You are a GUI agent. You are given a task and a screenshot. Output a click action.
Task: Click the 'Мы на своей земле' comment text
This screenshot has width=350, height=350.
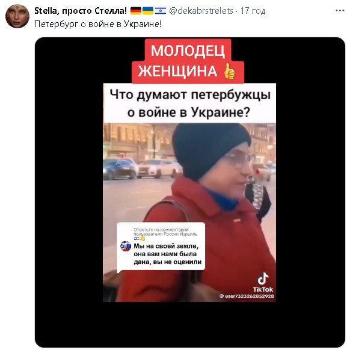(x=166, y=246)
